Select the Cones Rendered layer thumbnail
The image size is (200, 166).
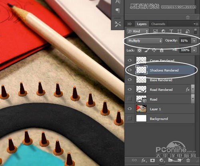pyautogui.click(x=141, y=60)
